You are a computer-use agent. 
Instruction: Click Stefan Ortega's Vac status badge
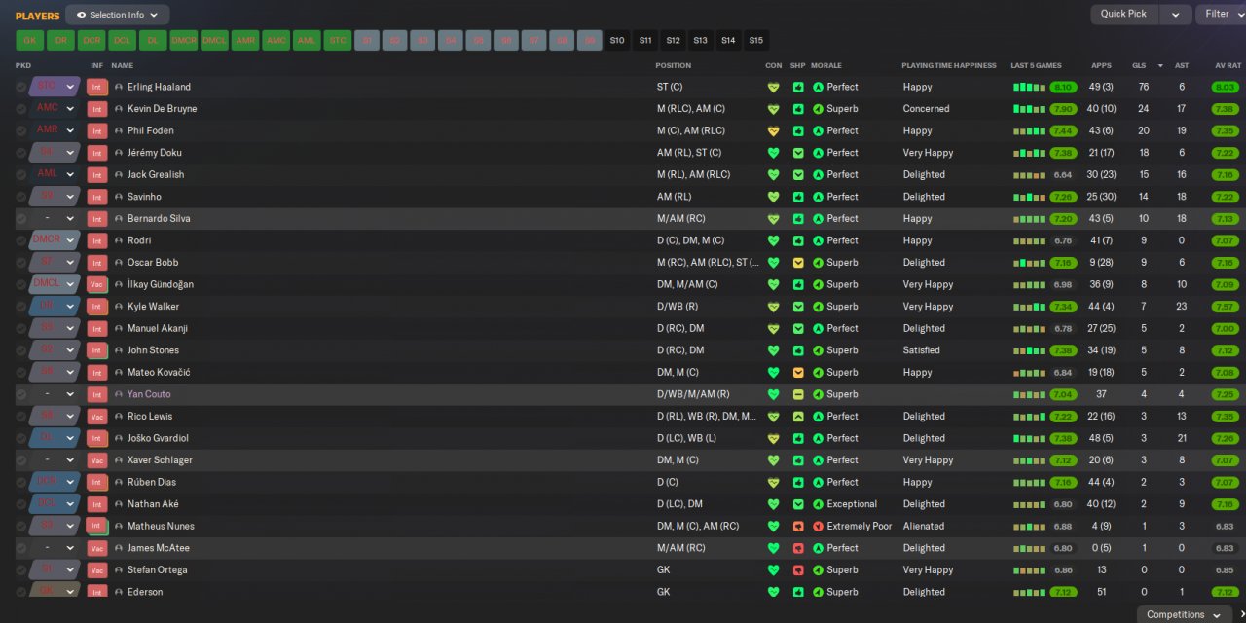click(96, 569)
